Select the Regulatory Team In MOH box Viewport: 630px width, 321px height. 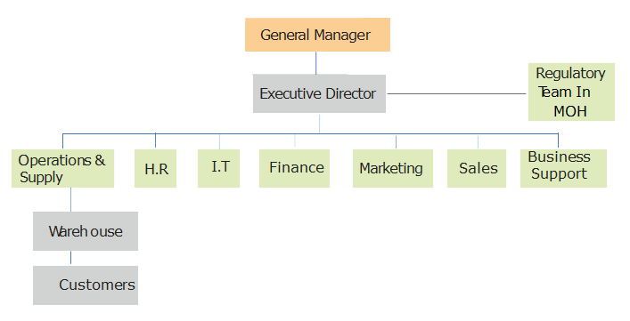(571, 92)
